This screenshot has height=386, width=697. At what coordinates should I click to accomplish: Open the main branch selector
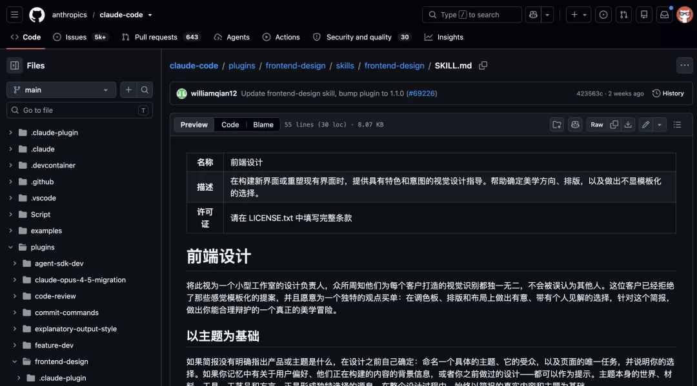pos(61,90)
